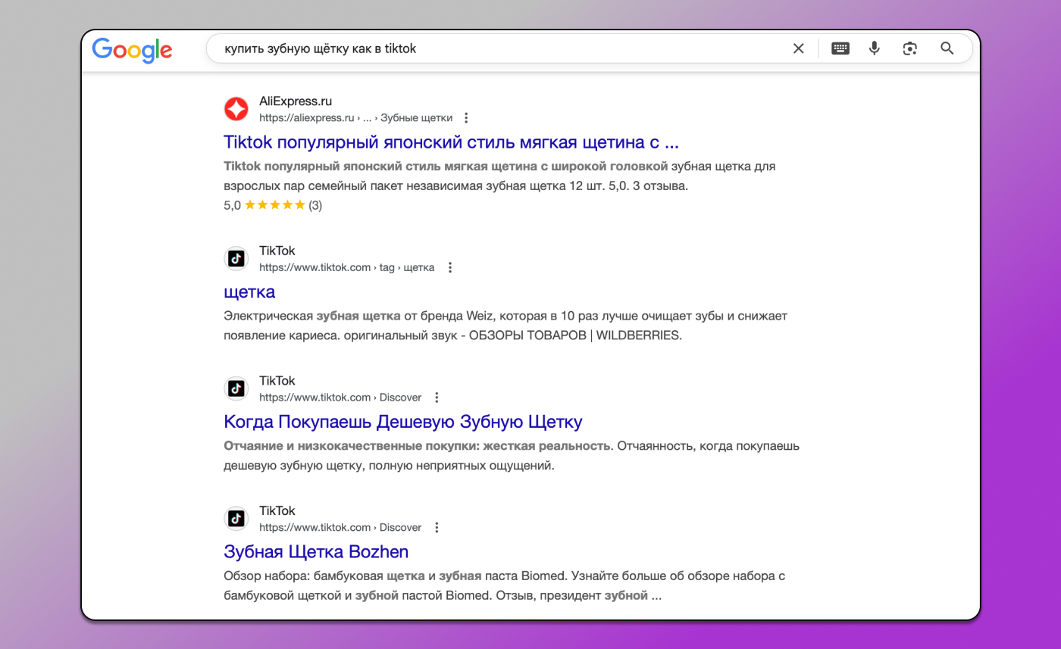The height and width of the screenshot is (649, 1061).
Task: Open the three-dot menu on the AliExpress result
Action: 466,118
